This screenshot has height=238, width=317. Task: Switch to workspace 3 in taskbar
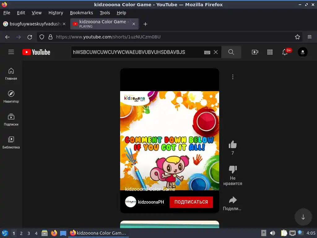point(29,233)
